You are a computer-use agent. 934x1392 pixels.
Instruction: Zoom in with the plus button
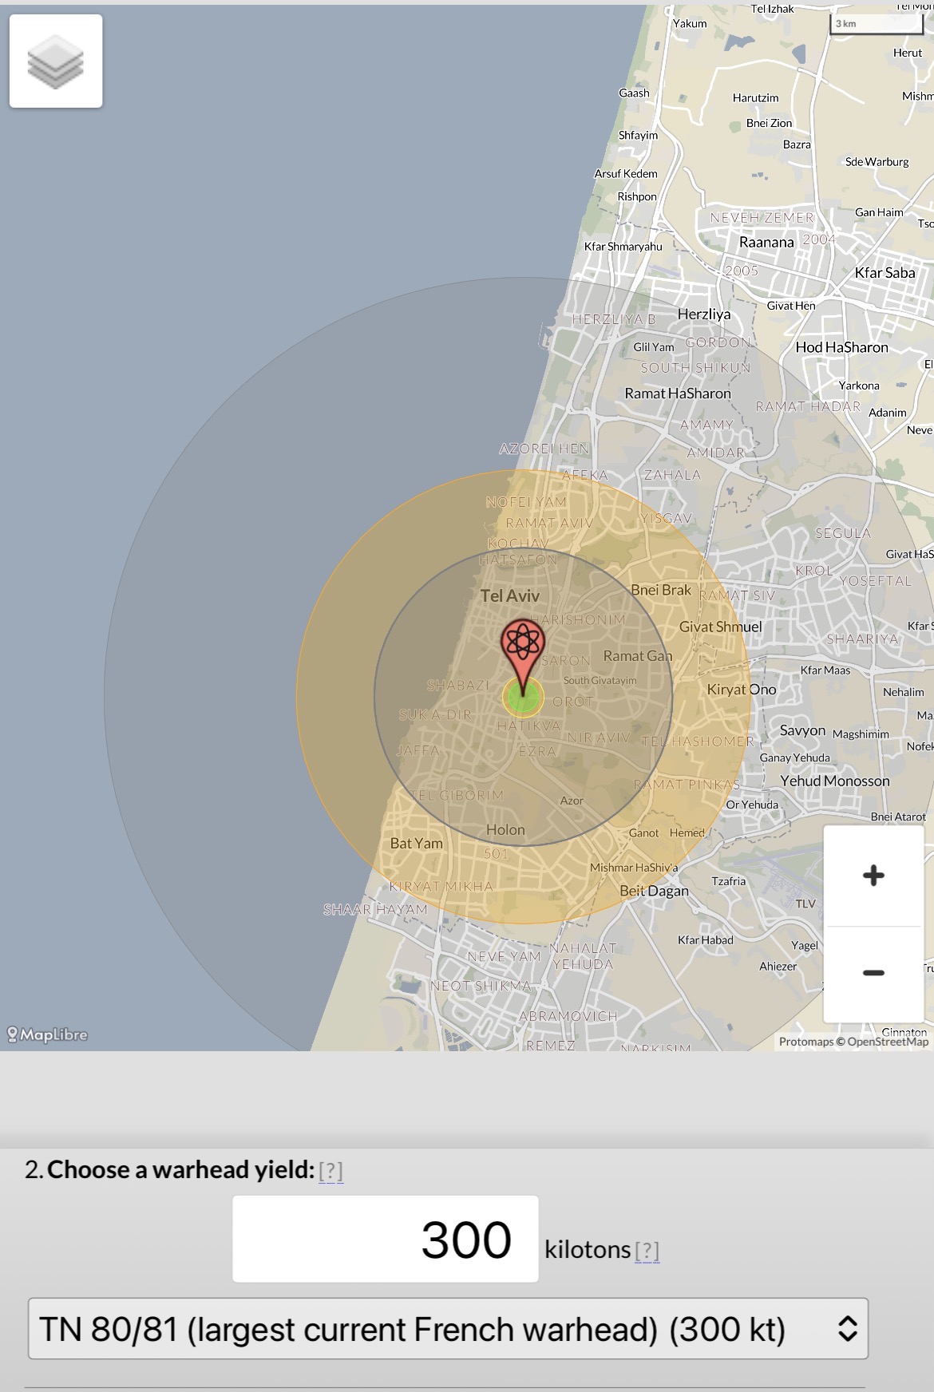pos(873,876)
